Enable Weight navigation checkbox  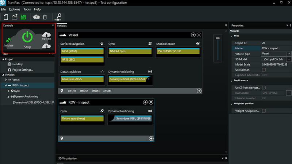[264, 111]
